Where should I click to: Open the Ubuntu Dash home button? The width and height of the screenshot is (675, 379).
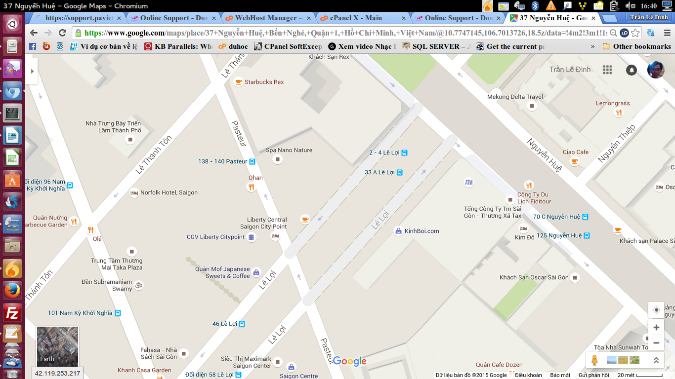point(12,24)
